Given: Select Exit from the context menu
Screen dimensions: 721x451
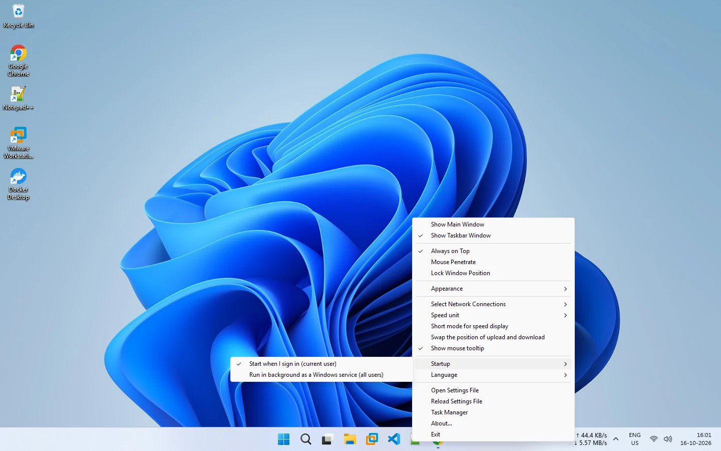Looking at the screenshot, I should click(493, 434).
